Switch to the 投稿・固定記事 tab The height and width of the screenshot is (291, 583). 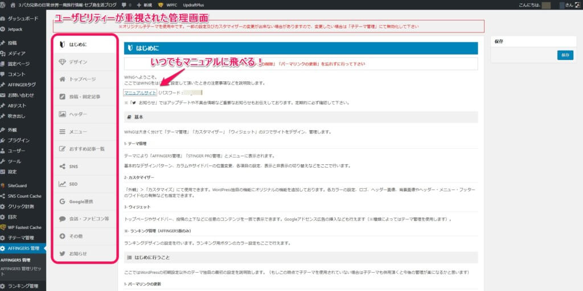(x=84, y=97)
